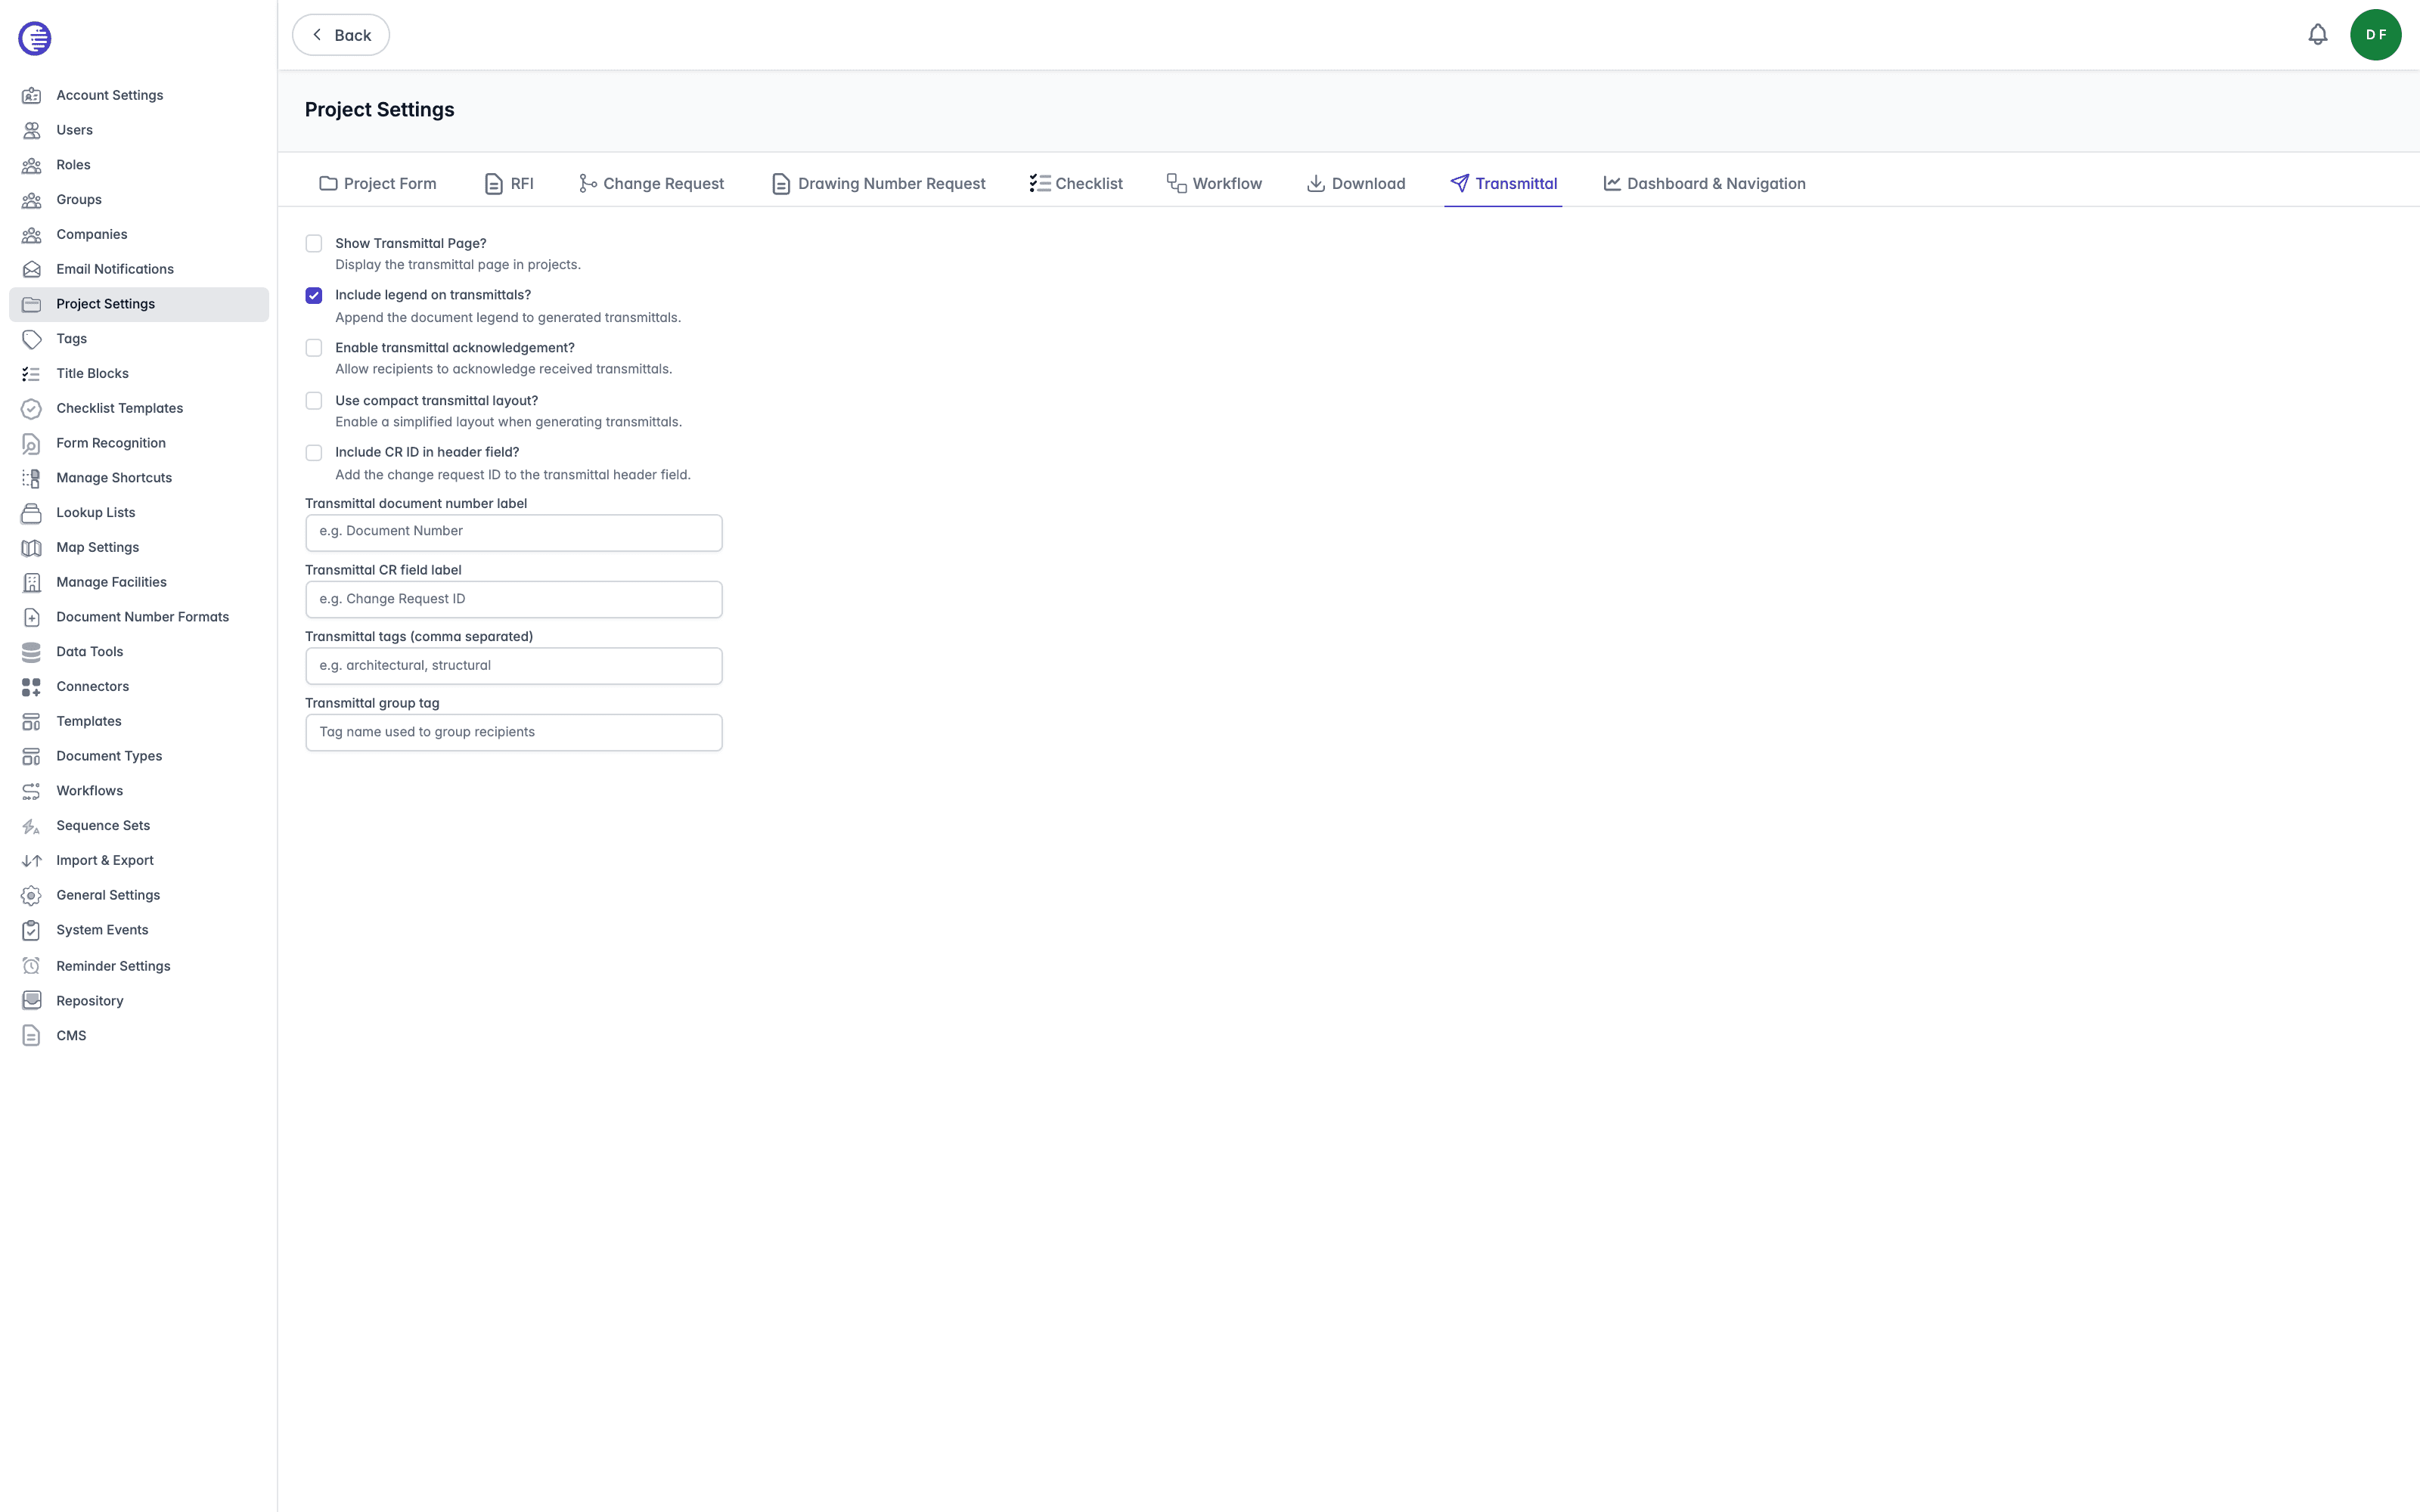The image size is (2420, 1512).
Task: Click the Back button
Action: [x=341, y=35]
